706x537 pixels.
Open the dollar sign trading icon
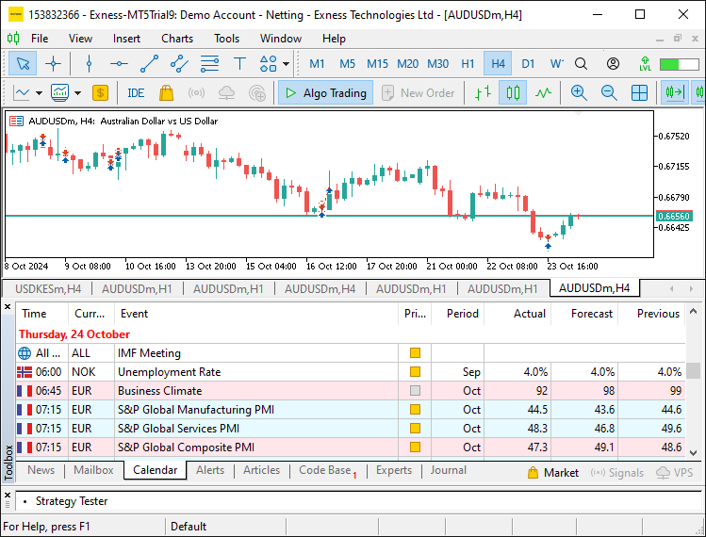point(101,93)
